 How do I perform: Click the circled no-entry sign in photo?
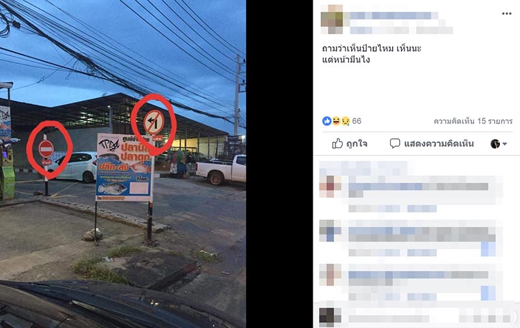[46, 149]
